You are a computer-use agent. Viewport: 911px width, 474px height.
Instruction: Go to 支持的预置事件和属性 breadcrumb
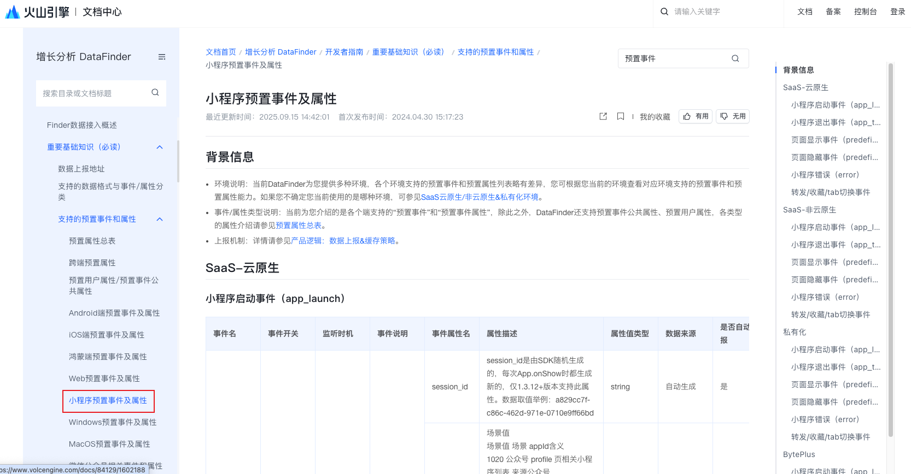click(x=496, y=52)
